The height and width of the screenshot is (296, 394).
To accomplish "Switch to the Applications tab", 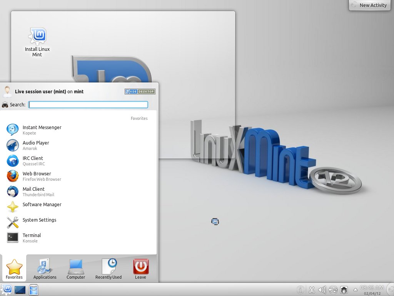I will 45,269.
